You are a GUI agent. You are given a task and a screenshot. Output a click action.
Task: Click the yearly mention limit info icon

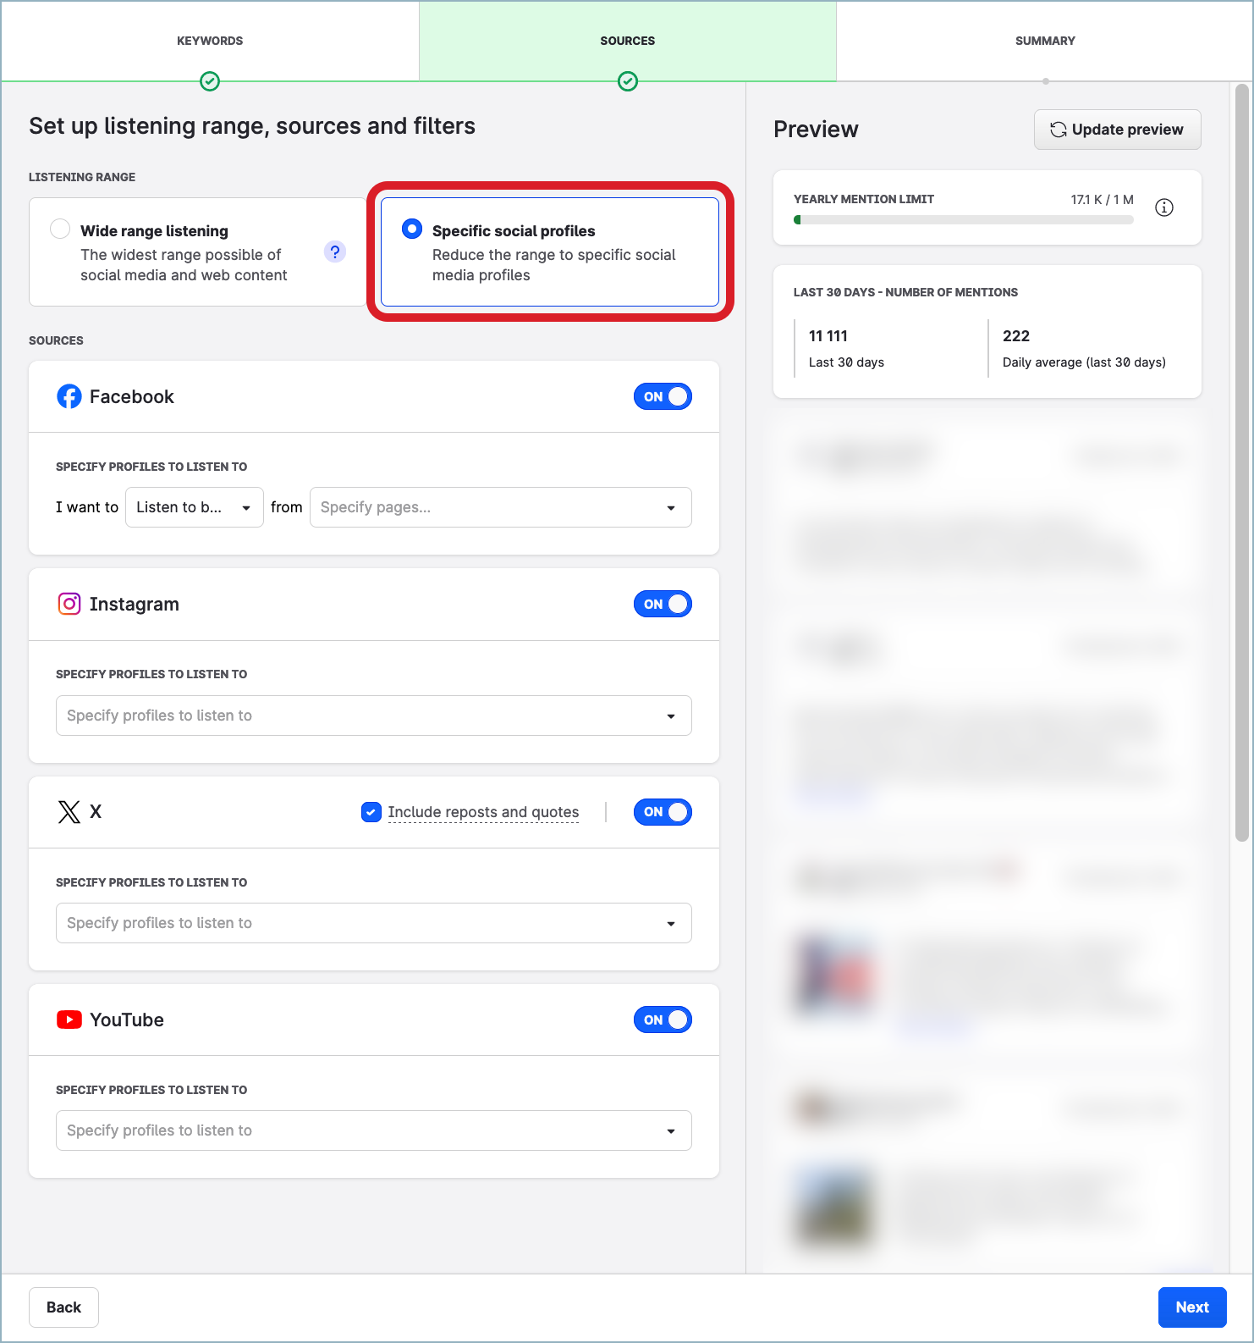(1164, 207)
